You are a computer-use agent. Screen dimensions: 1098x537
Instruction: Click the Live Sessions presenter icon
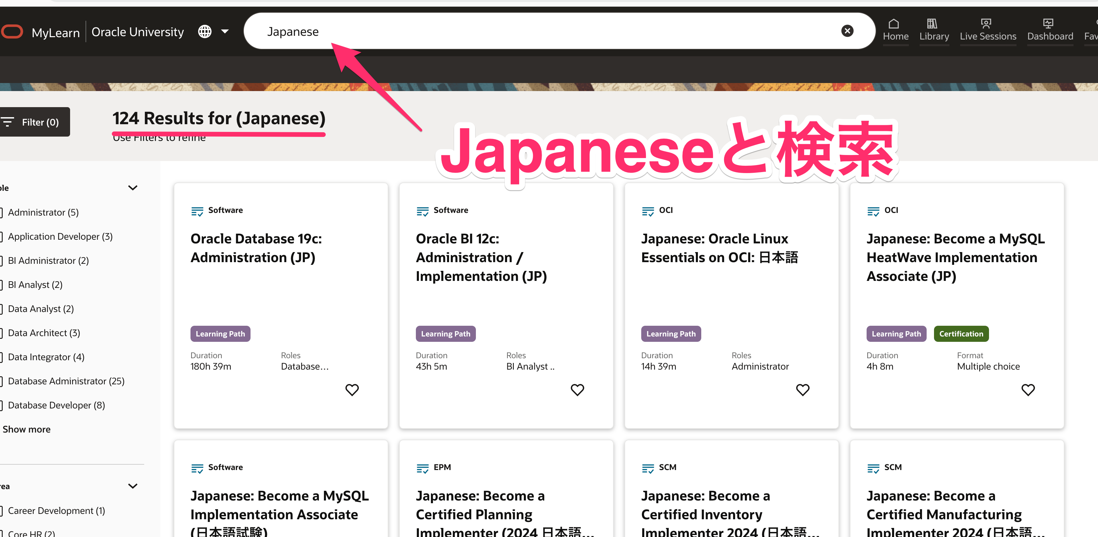pyautogui.click(x=986, y=23)
